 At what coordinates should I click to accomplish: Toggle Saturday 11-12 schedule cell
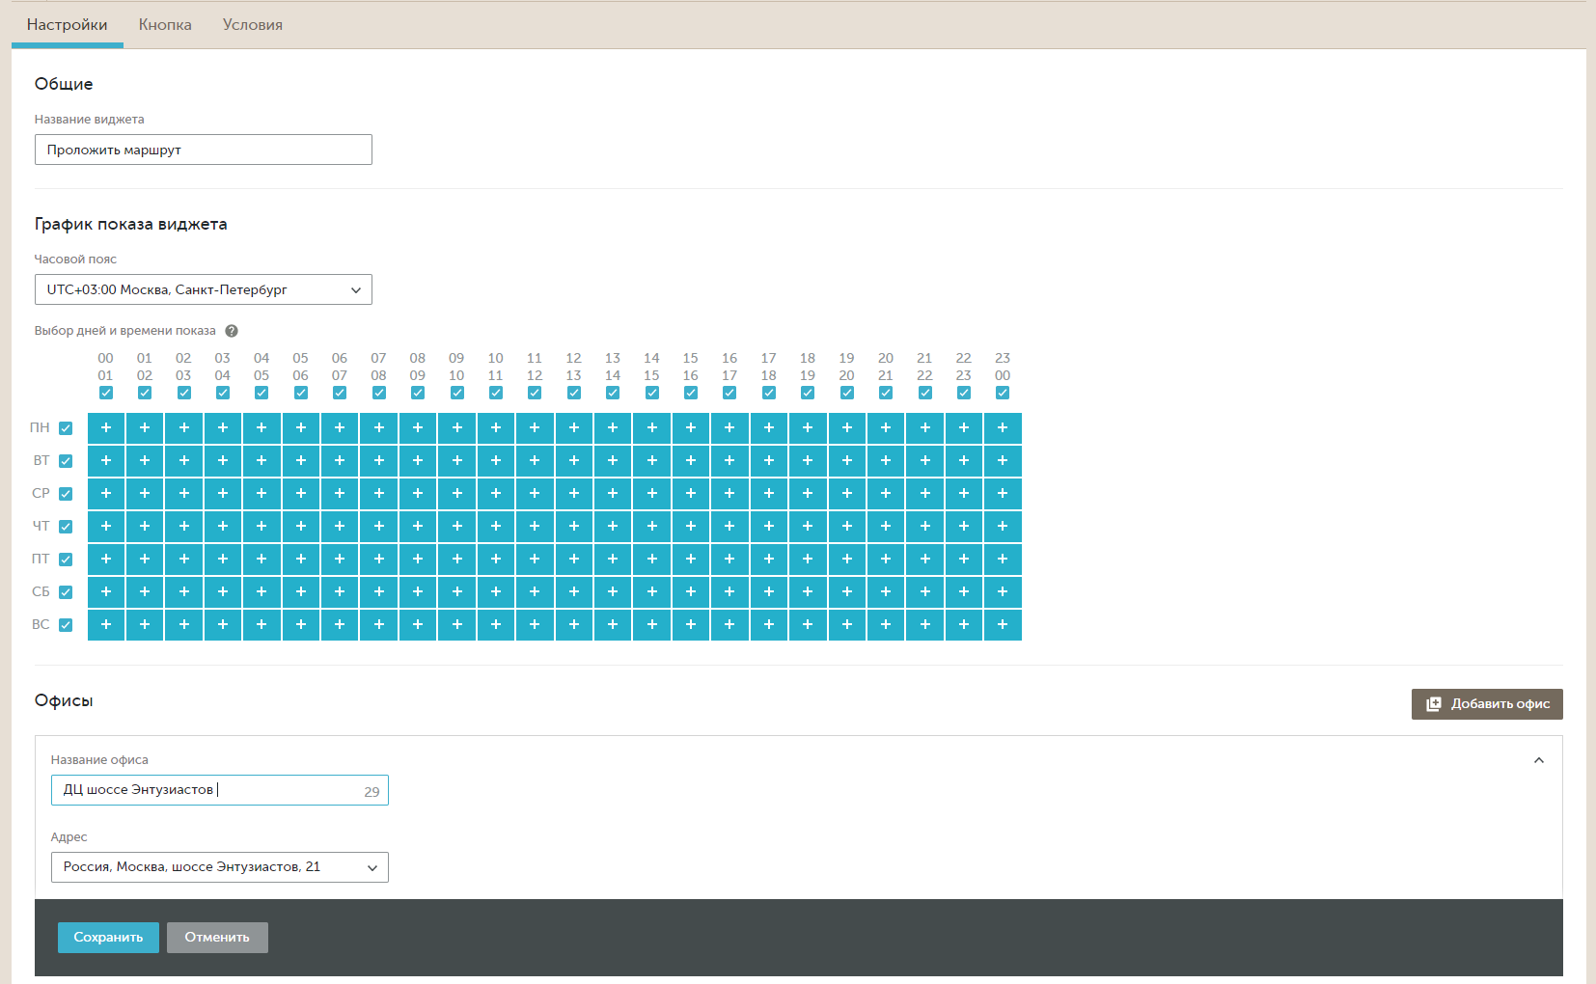tap(535, 592)
